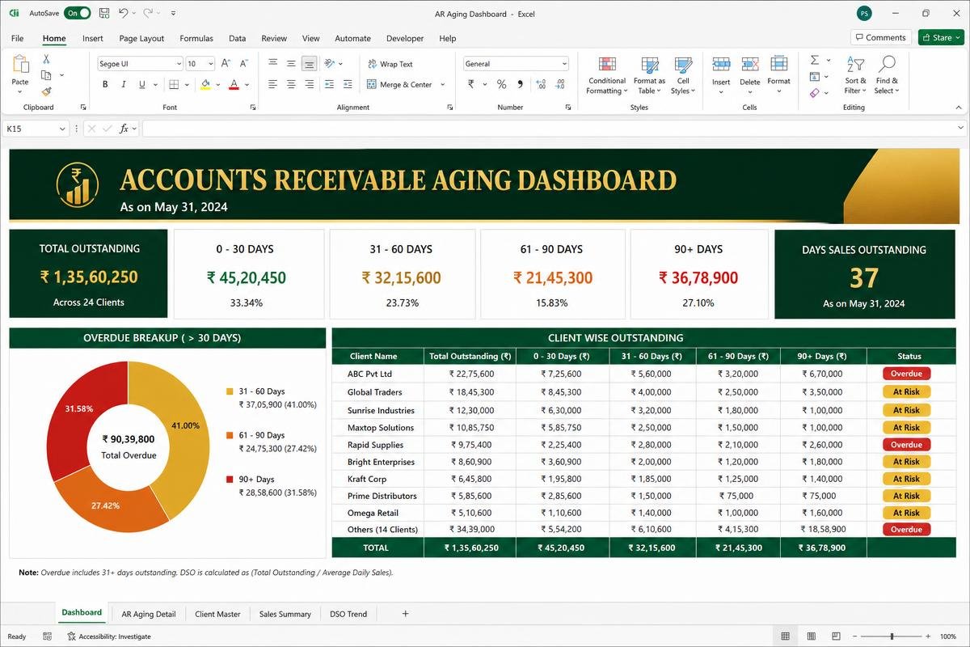The height and width of the screenshot is (647, 970).
Task: Click the Decrease Indent icon
Action: [x=330, y=84]
